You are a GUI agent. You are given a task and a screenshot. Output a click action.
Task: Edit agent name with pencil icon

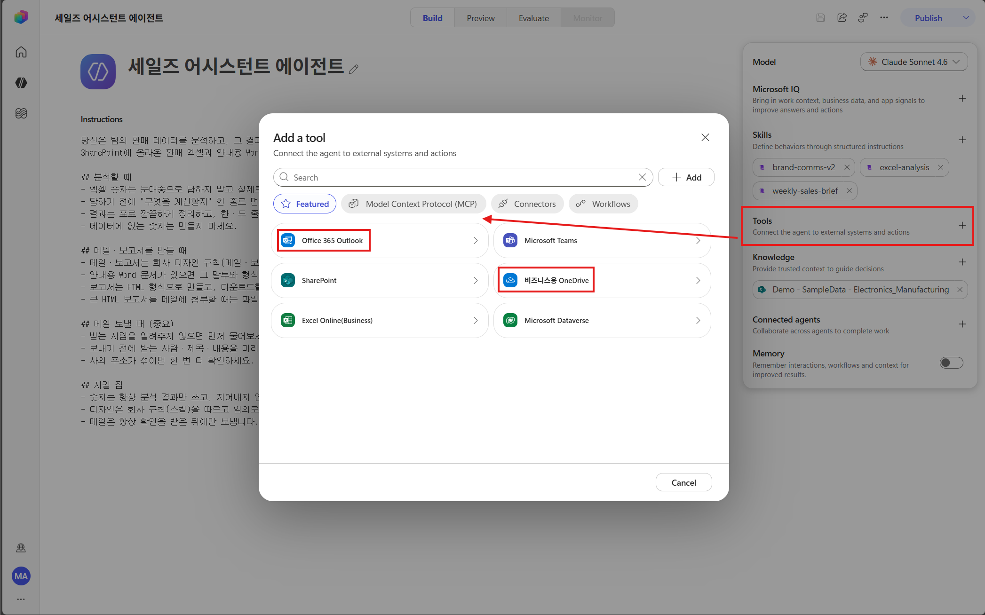(354, 69)
